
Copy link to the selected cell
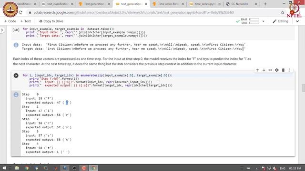(270, 70)
